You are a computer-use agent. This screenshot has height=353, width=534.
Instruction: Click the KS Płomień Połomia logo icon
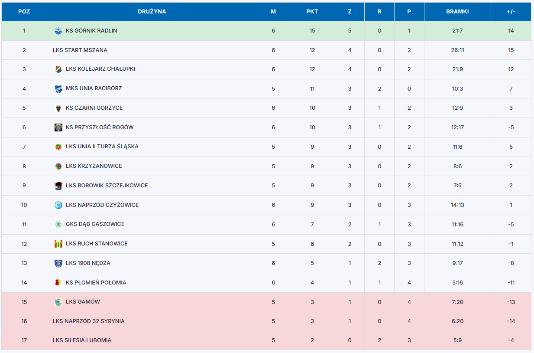[x=58, y=283]
